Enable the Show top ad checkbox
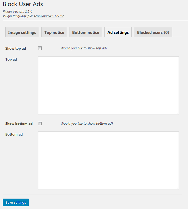This screenshot has height=209, width=188. point(40,48)
